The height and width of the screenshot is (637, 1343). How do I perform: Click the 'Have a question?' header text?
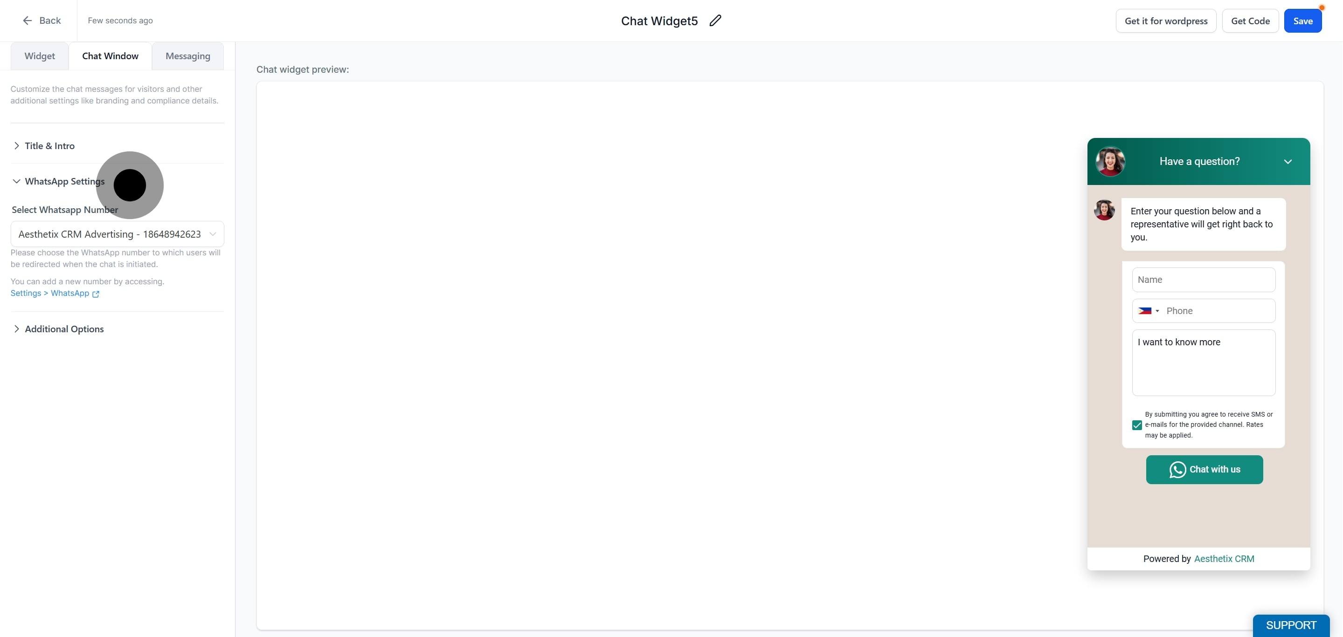[1199, 162]
